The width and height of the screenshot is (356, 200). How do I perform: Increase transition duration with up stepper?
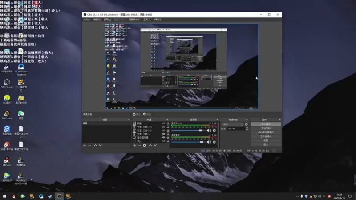[247, 128]
